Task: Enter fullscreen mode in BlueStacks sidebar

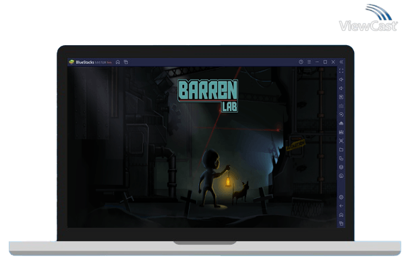Action: (341, 71)
